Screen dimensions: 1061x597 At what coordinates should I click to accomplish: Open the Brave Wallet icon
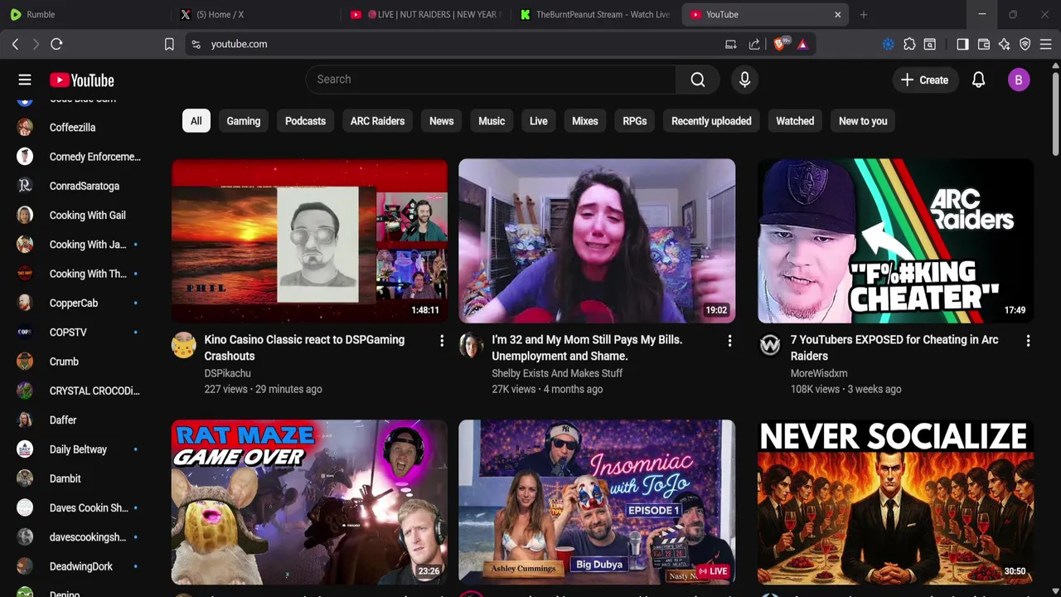[984, 44]
